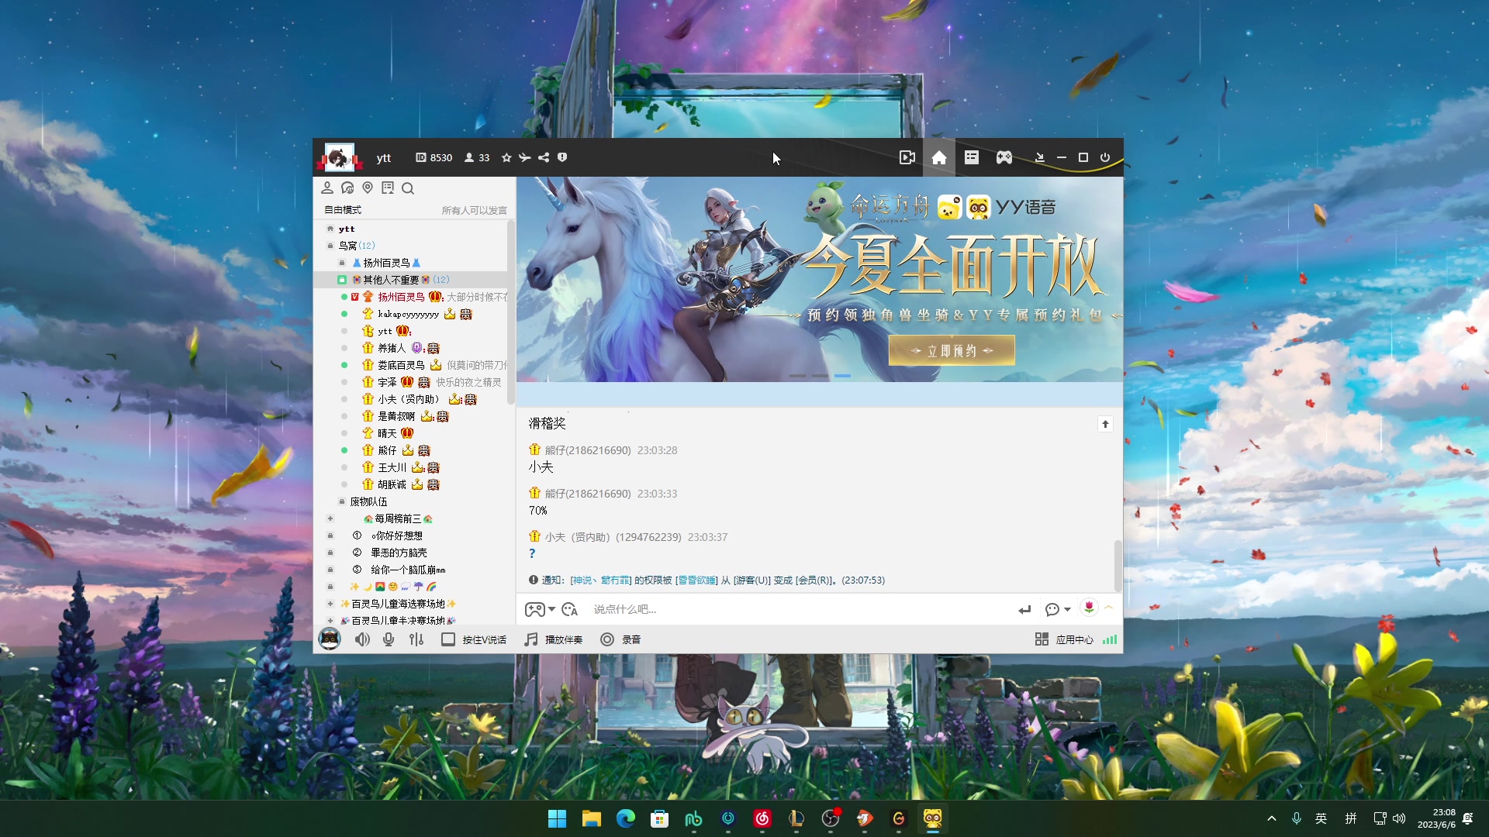This screenshot has width=1489, height=837.
Task: Open the 给你一个脑瓜崩 channel
Action: tap(408, 570)
